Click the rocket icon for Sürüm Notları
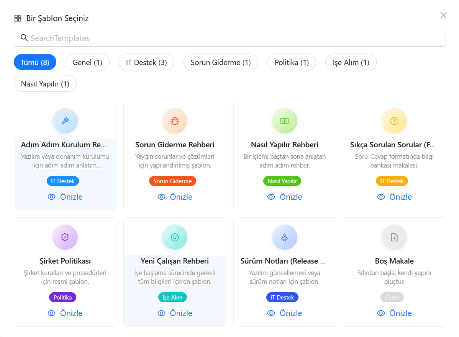Screen dimensions: 459x337 click(284, 237)
